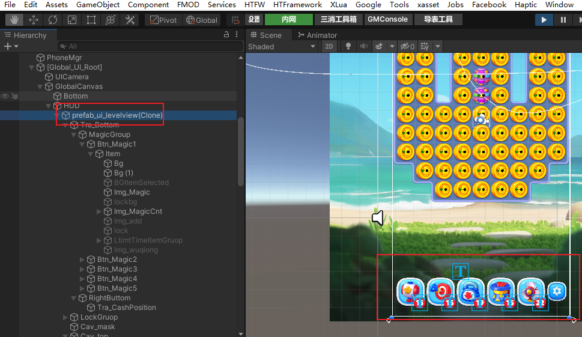Toggle Global handle rotation
The width and height of the screenshot is (582, 337).
tap(202, 20)
